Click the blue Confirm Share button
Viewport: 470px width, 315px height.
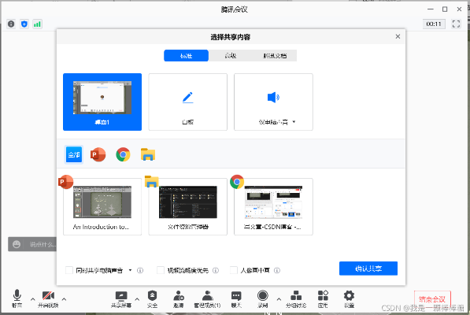(x=368, y=269)
